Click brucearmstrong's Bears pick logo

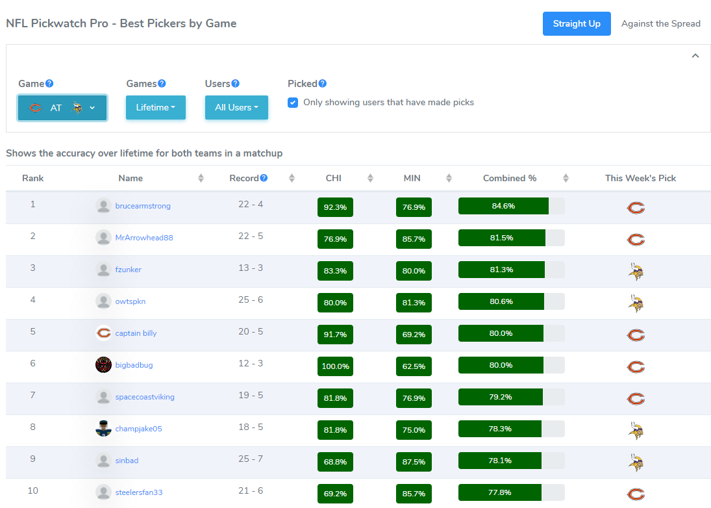[x=636, y=208]
